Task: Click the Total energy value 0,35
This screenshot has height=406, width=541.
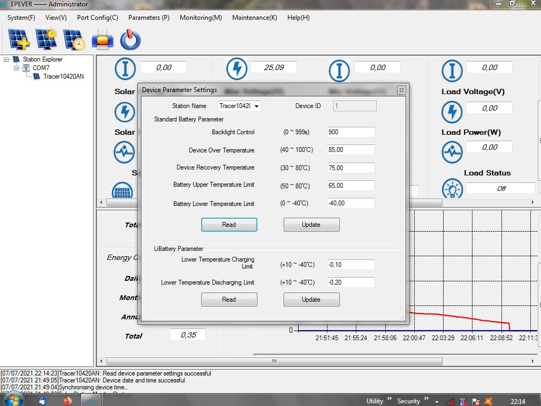Action: tap(188, 335)
